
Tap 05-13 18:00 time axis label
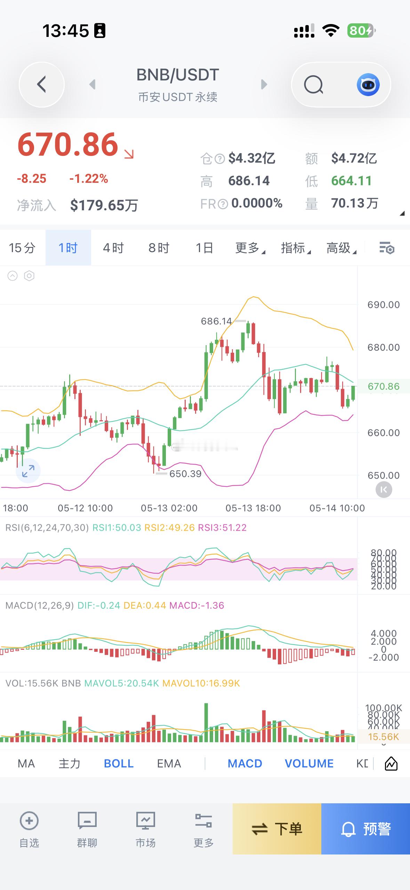click(253, 508)
